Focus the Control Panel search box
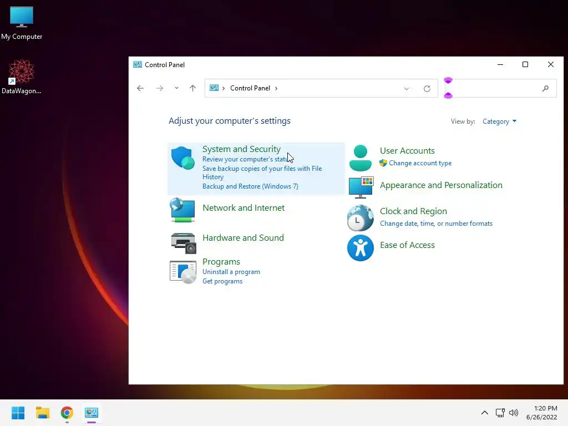This screenshot has height=426, width=568. pyautogui.click(x=500, y=88)
